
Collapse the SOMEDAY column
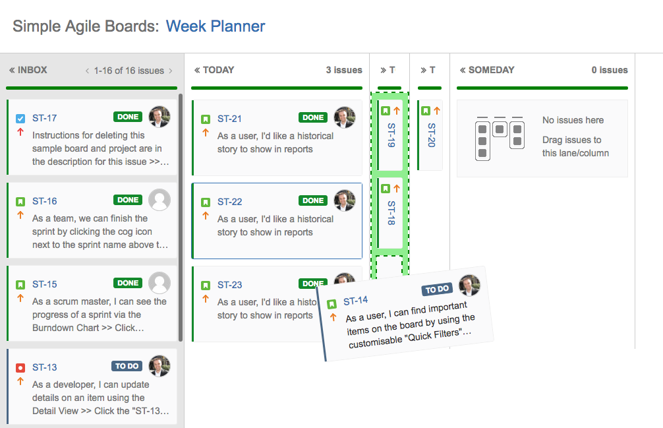click(x=463, y=70)
